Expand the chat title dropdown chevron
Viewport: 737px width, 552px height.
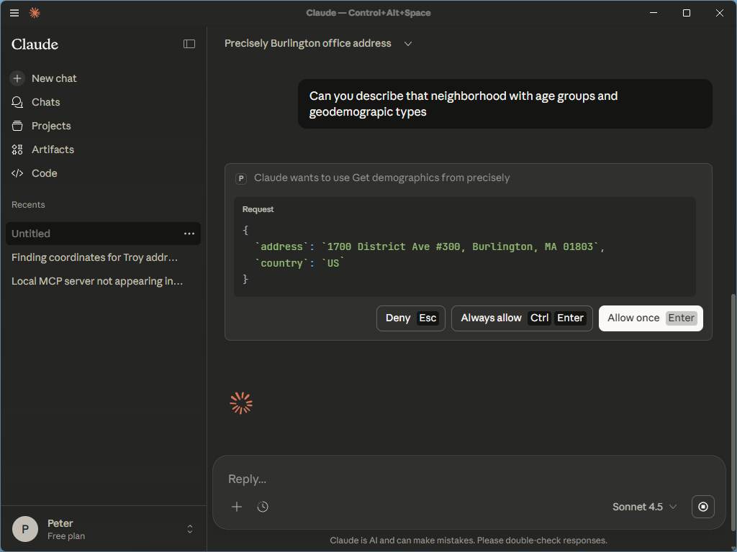(408, 44)
